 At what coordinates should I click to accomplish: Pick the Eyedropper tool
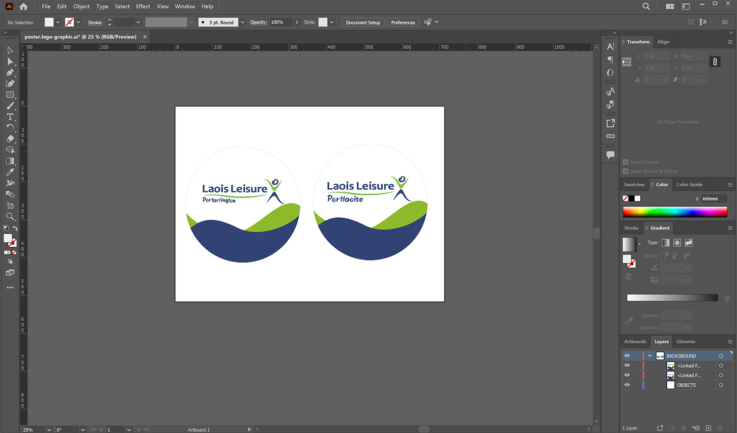(x=10, y=172)
